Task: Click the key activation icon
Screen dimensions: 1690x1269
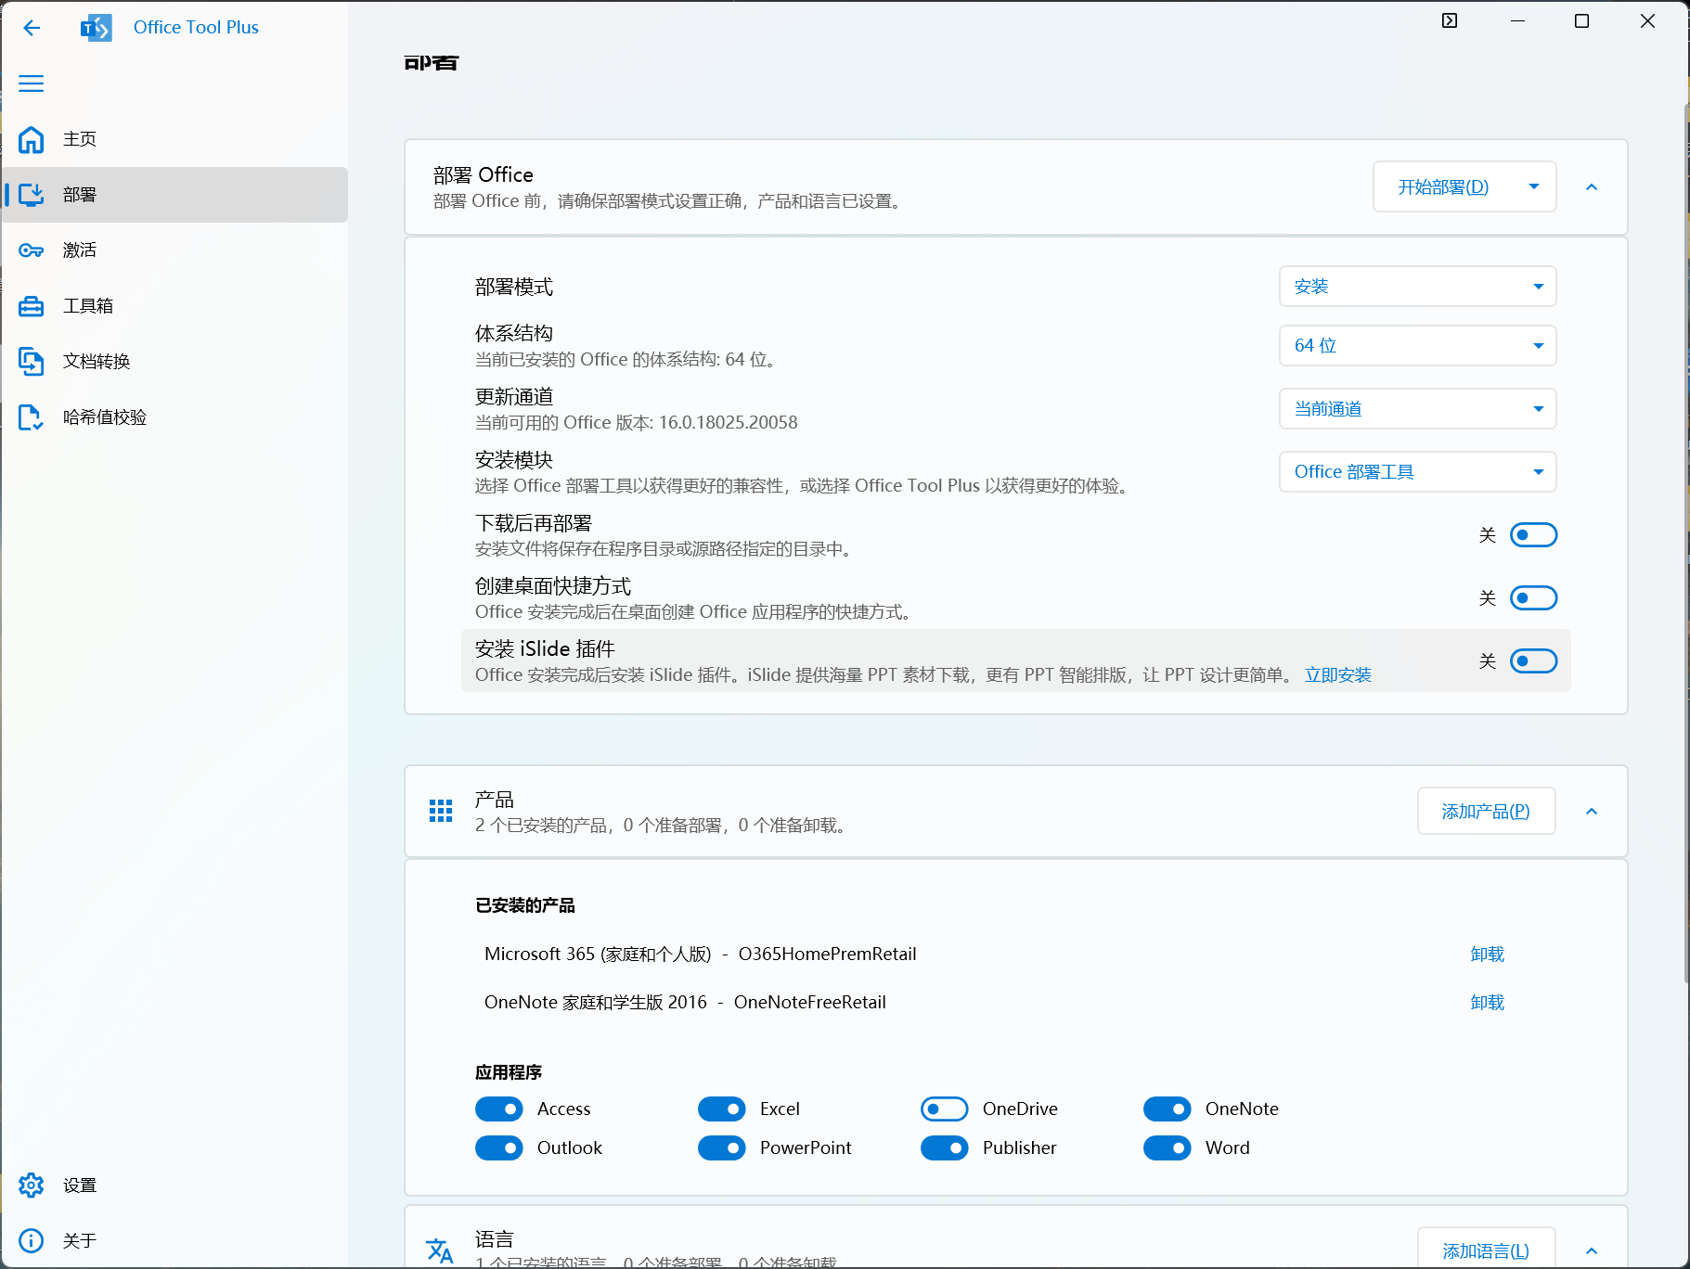Action: 32,250
